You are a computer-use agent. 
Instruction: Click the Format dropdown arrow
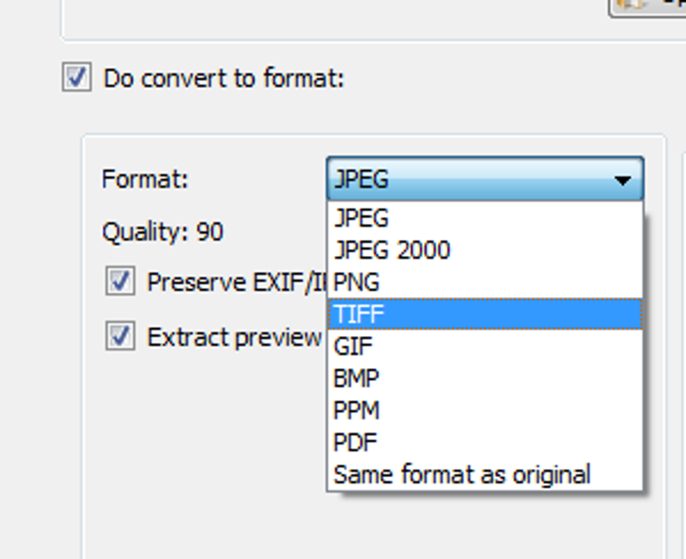tap(623, 180)
